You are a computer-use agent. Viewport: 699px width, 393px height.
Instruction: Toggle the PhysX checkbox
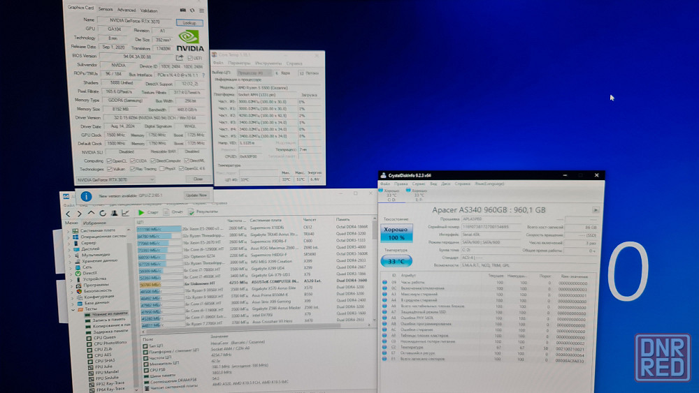click(x=162, y=169)
